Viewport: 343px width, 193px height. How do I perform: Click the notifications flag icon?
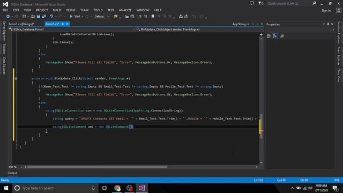(x=260, y=3)
